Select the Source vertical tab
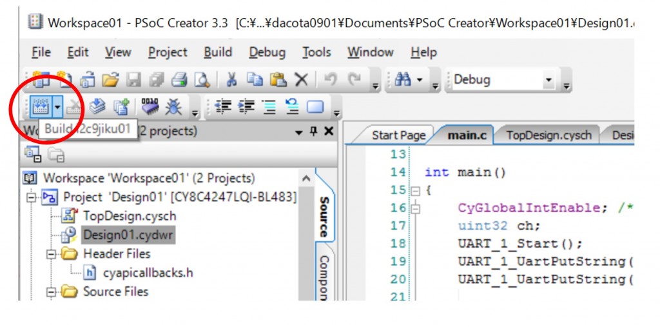 [x=324, y=217]
